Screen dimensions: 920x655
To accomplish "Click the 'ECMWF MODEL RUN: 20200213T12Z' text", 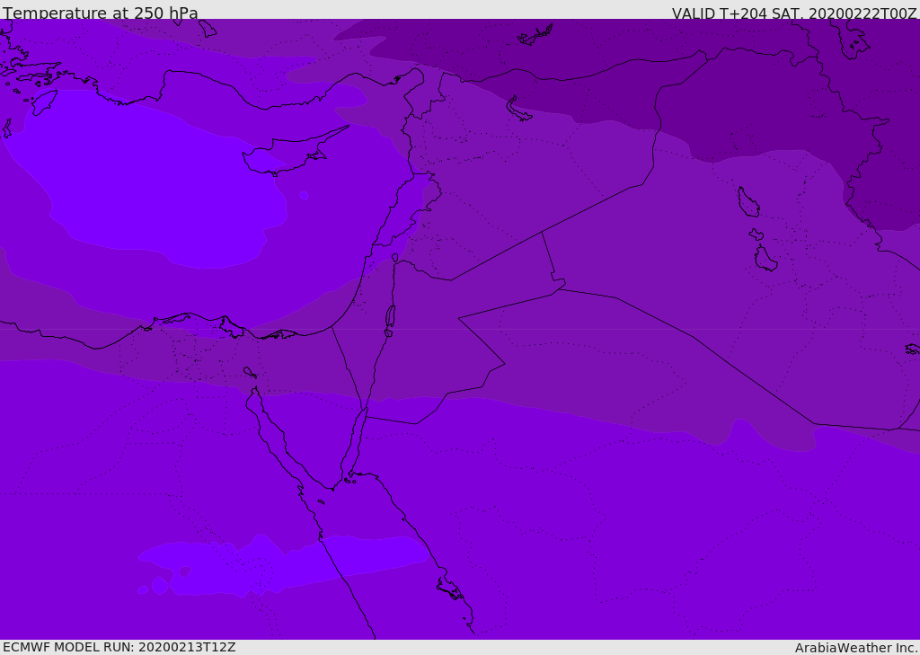I will coord(119,647).
